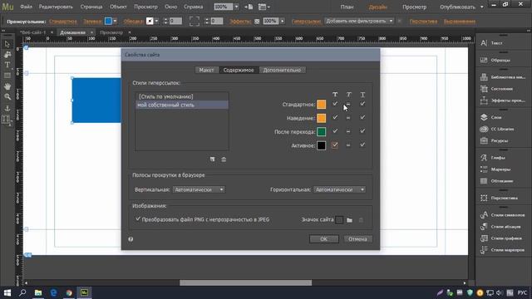Open Вертикальная scrollbar dropdown
The height and width of the screenshot is (299, 532).
pos(199,189)
